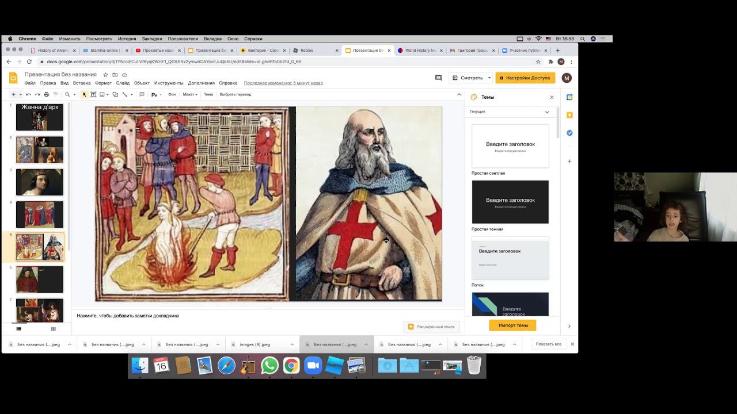Viewport: 737px width, 414px height.
Task: Click the insert image tool
Action: click(102, 94)
